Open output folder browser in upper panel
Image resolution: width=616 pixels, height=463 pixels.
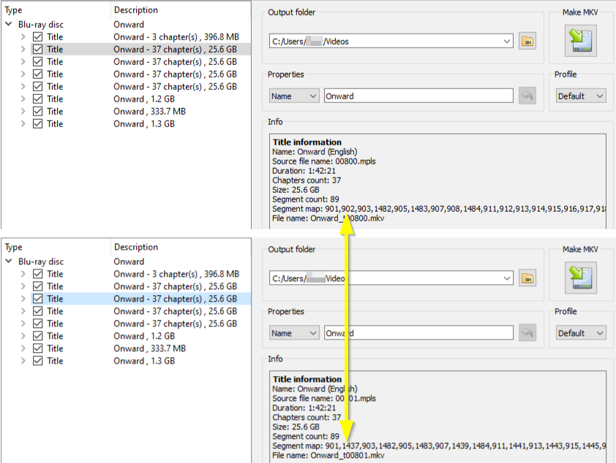527,41
